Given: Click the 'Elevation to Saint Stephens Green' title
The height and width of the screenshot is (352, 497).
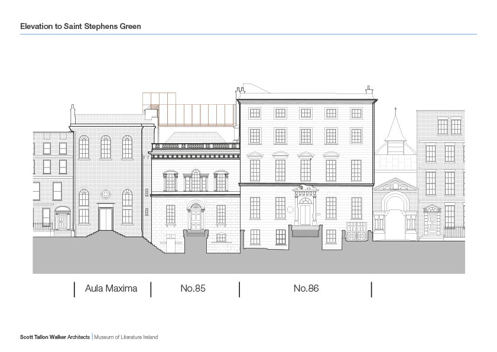Looking at the screenshot, I should (80, 27).
